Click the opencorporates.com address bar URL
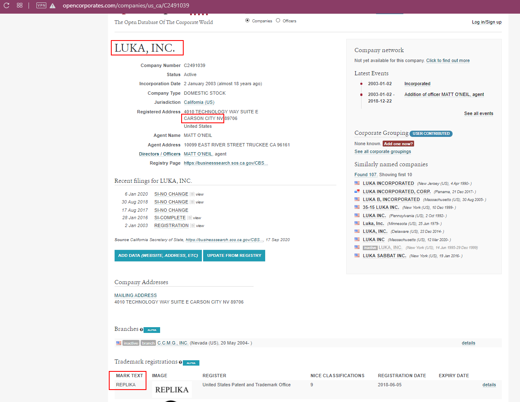520x402 pixels. coord(126,5)
